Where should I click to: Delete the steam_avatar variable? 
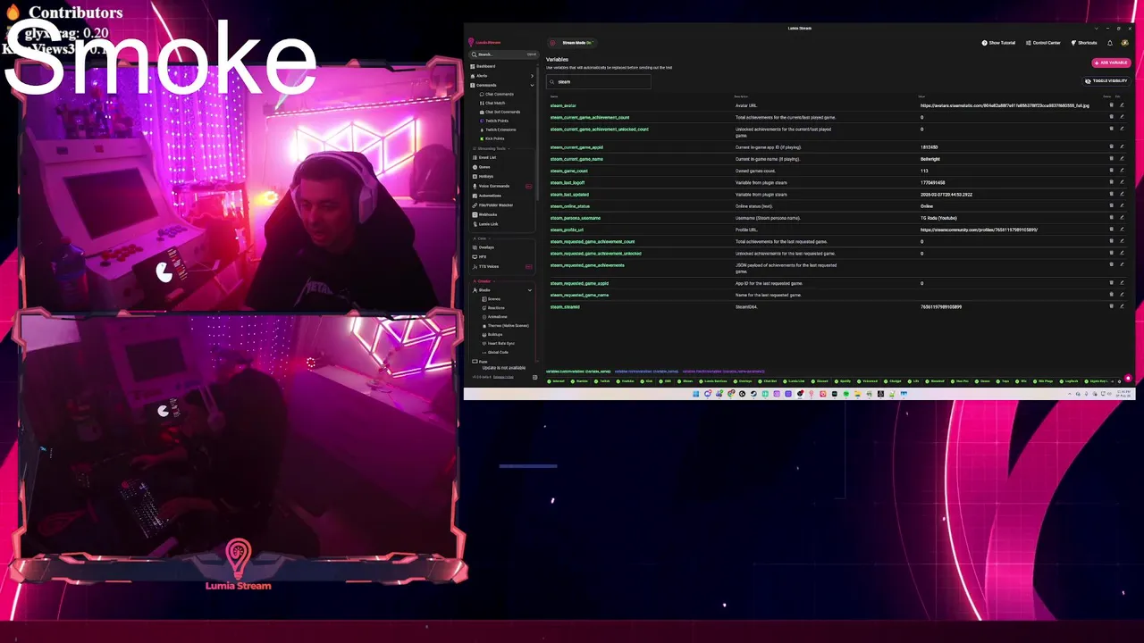[x=1112, y=105]
